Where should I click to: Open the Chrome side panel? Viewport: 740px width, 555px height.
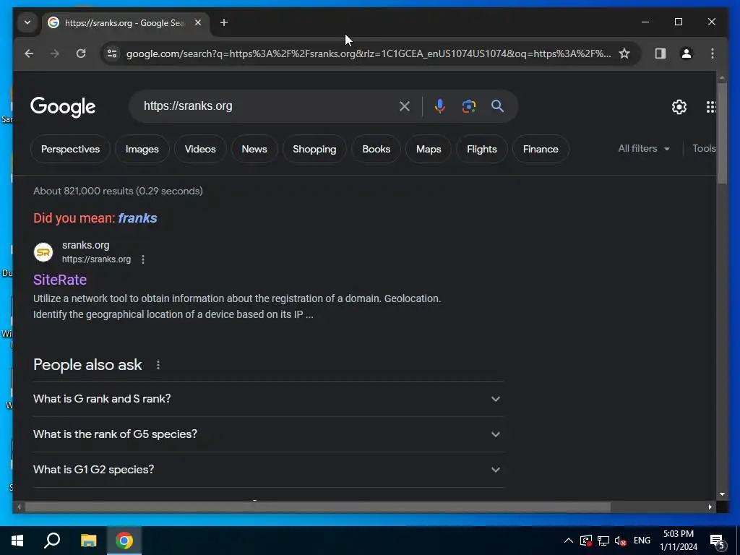(x=661, y=53)
